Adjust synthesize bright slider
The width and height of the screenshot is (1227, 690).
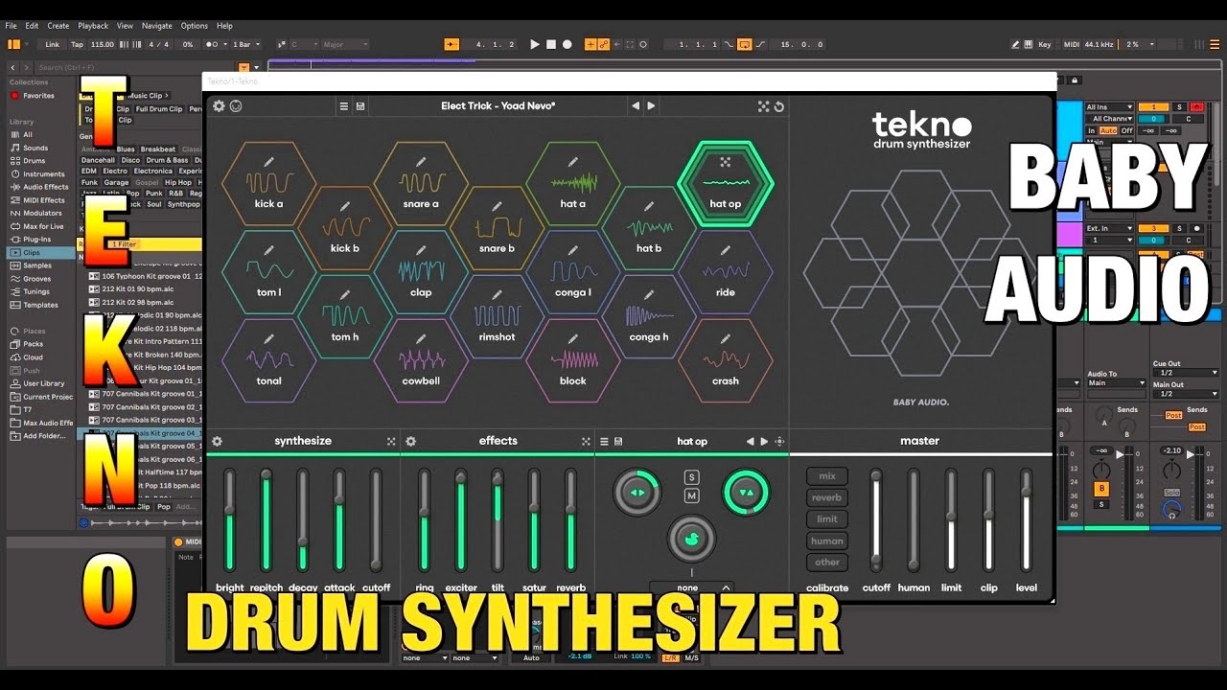229,520
